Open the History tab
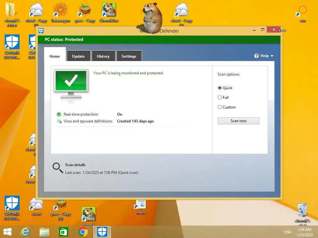318x238 pixels. 103,56
